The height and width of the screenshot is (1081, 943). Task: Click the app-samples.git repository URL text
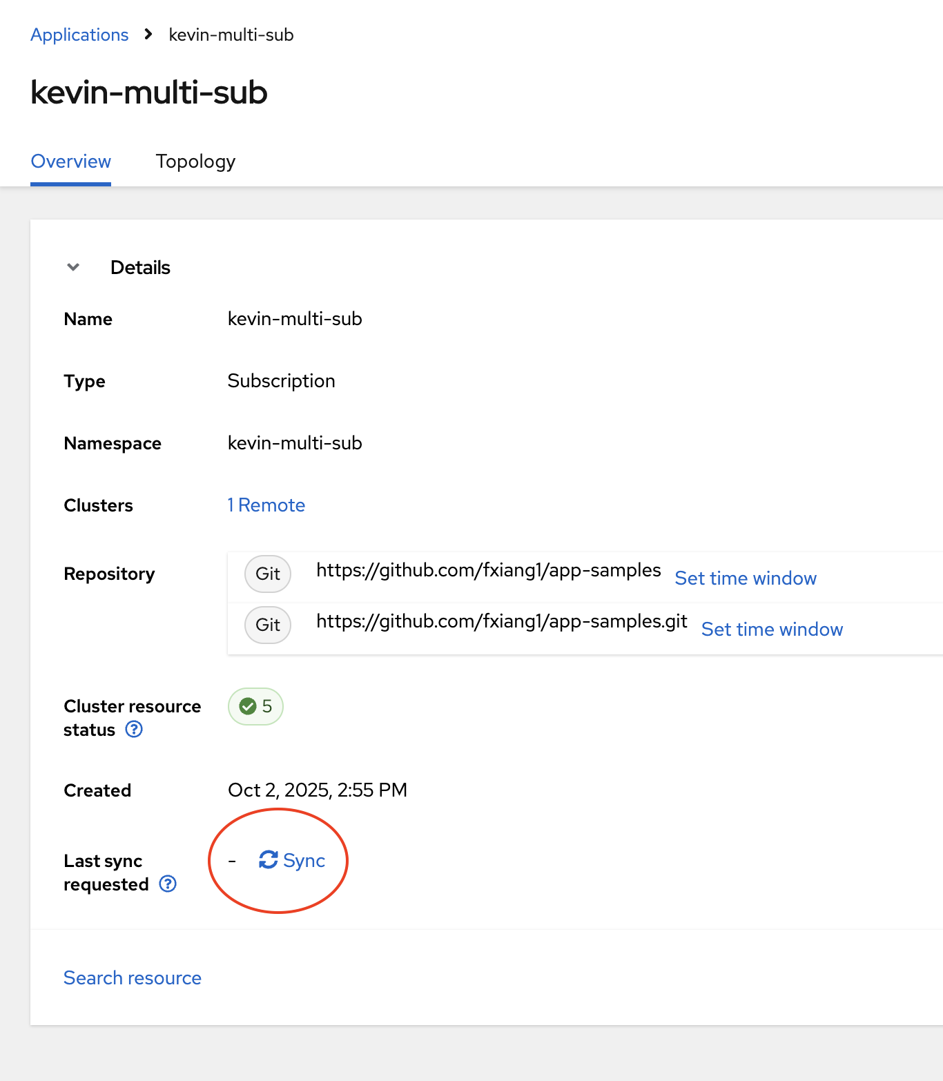pyautogui.click(x=501, y=621)
